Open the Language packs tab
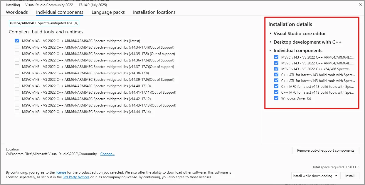 108,12
